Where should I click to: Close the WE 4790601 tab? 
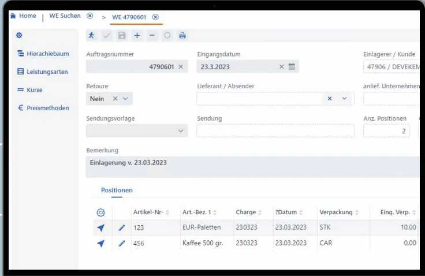click(x=155, y=17)
